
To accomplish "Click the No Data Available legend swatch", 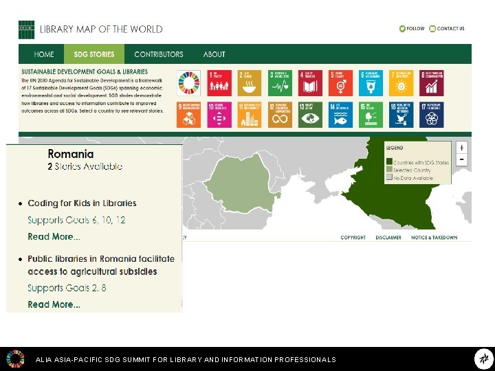I will coord(389,177).
